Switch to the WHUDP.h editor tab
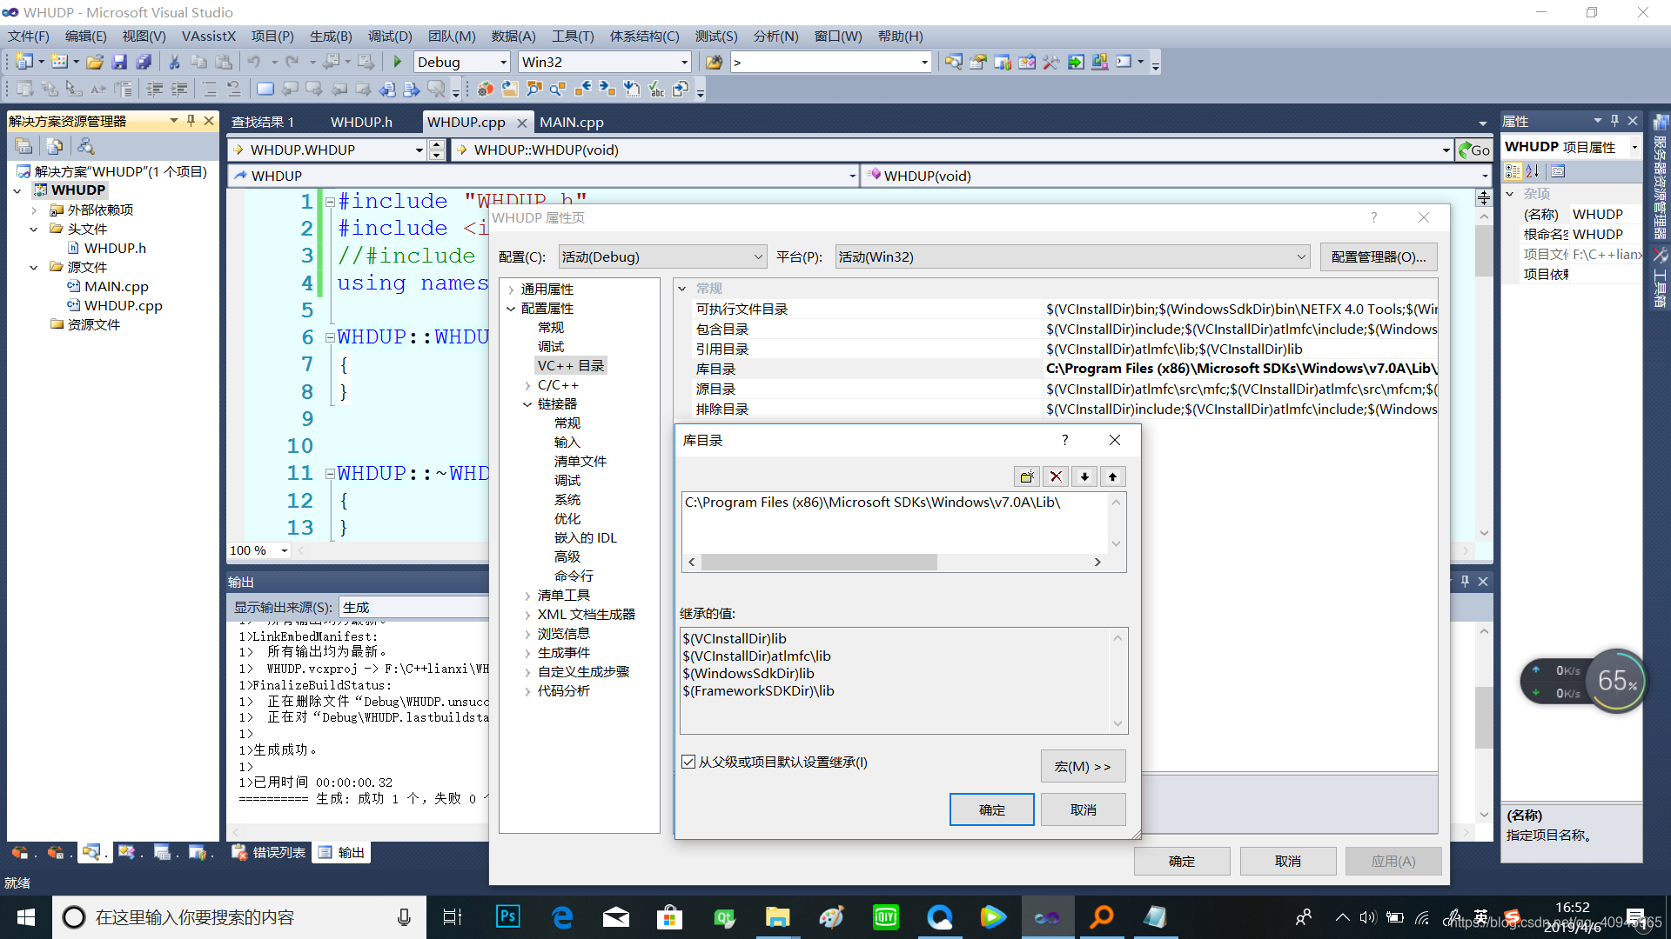The width and height of the screenshot is (1671, 939). coord(361,122)
